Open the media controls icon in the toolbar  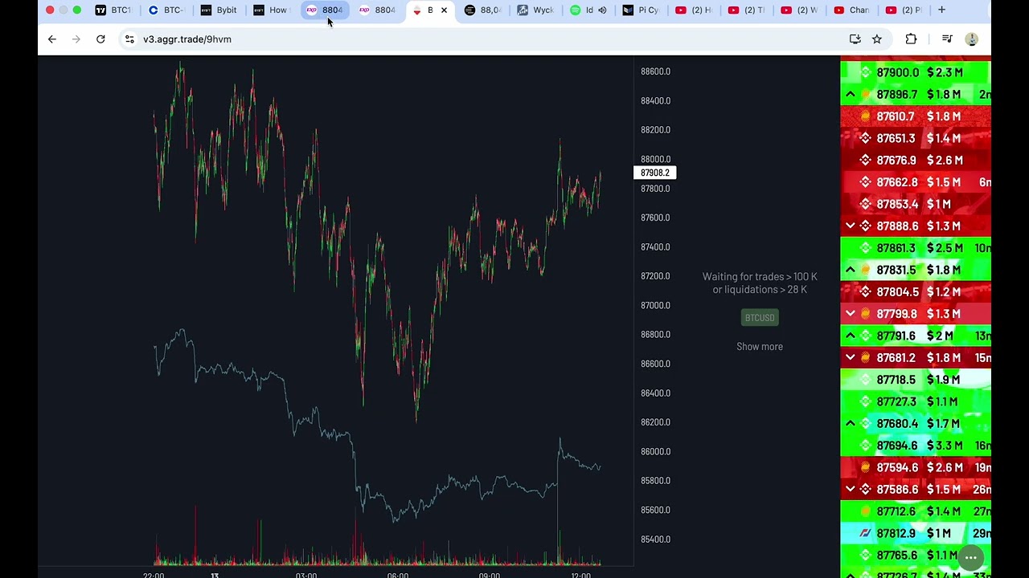coord(947,39)
